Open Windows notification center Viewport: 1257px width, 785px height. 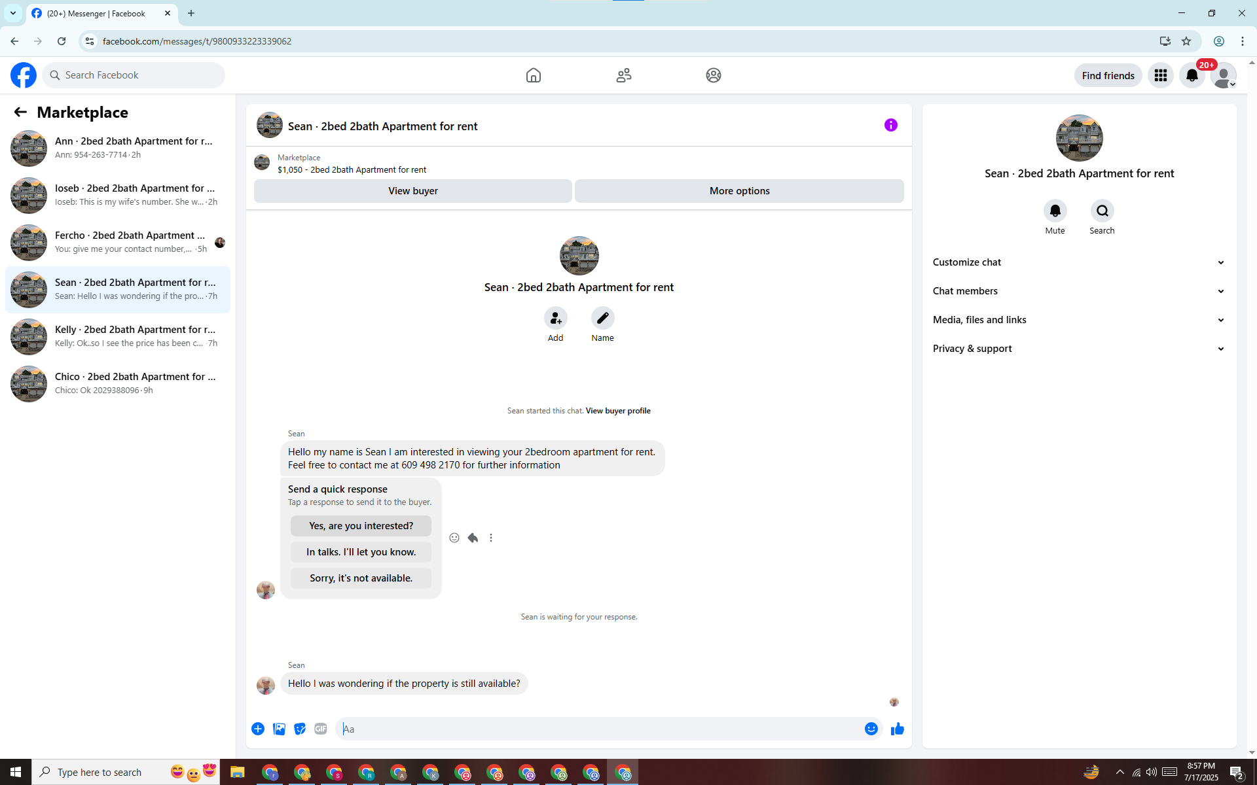pyautogui.click(x=1237, y=773)
